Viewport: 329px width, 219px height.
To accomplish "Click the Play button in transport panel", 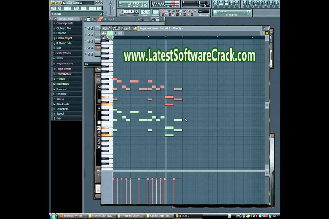I will click(127, 11).
